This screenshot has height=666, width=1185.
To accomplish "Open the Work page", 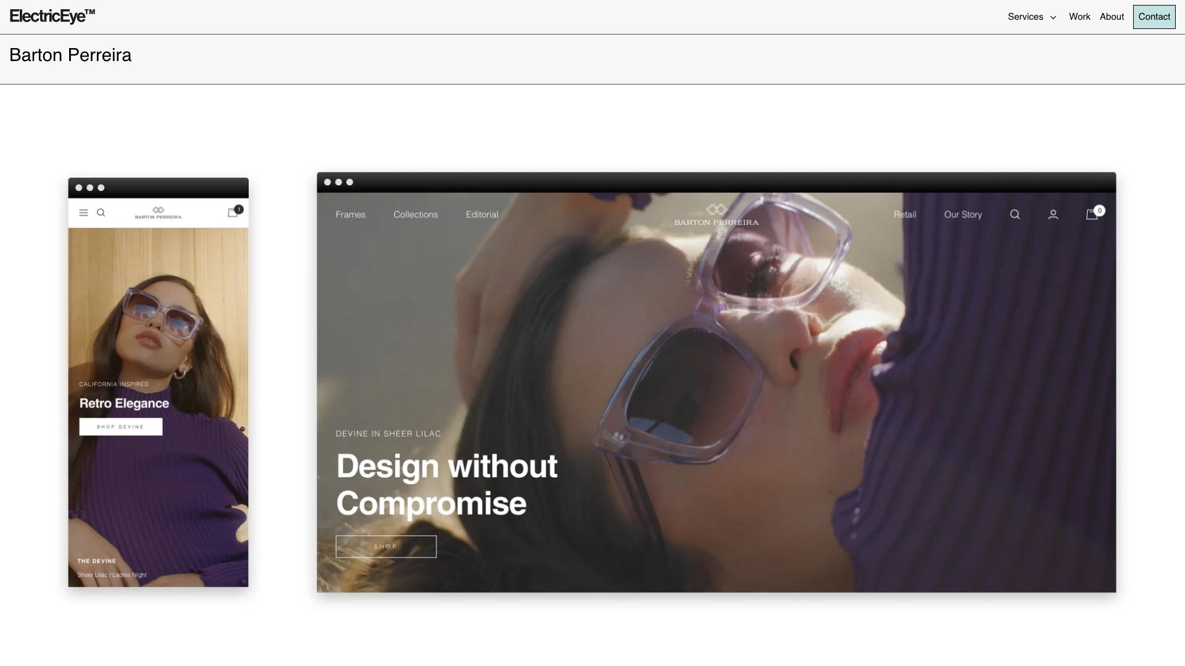I will point(1079,17).
